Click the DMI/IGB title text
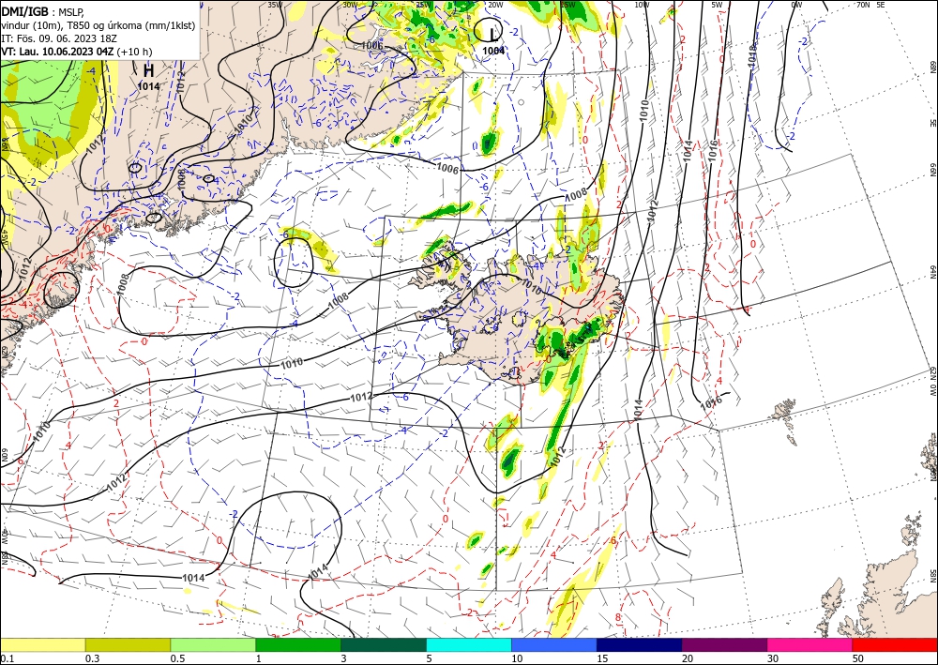The height and width of the screenshot is (665, 938). 24,10
